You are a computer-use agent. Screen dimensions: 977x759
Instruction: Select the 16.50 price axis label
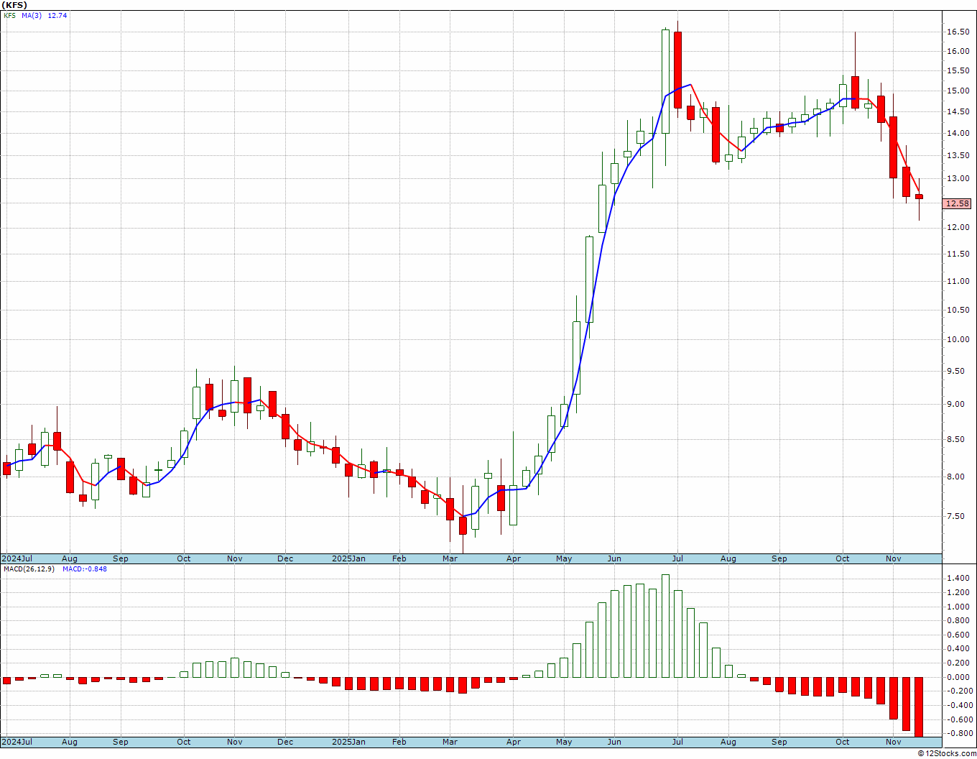[958, 32]
